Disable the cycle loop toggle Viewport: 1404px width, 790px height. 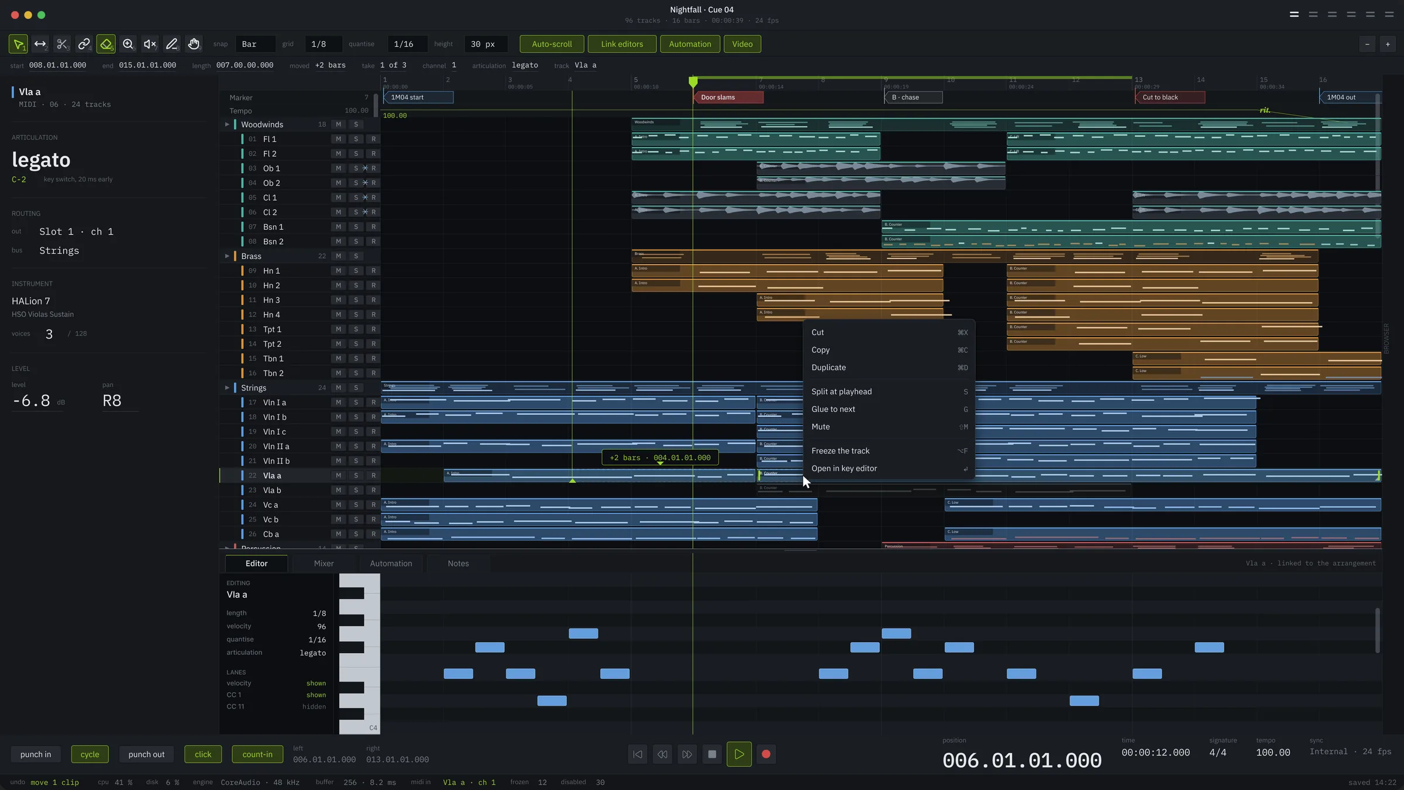[90, 754]
